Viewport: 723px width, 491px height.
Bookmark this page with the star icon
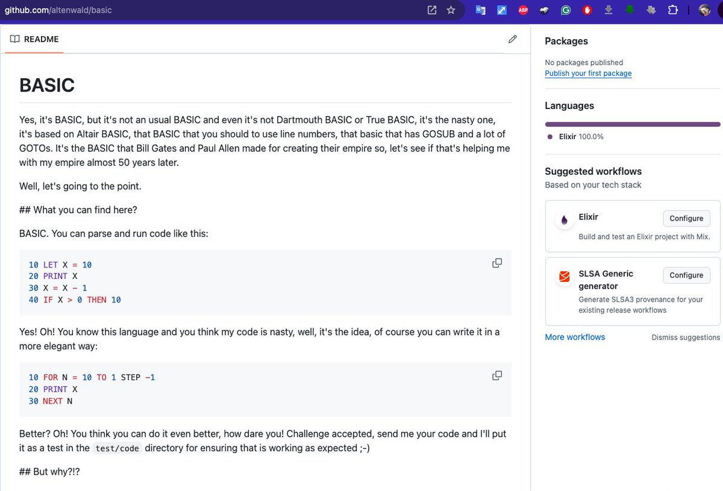(x=451, y=10)
